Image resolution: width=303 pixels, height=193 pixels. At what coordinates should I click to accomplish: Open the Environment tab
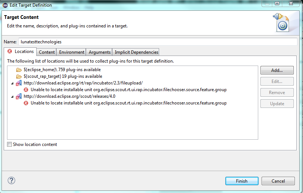point(71,52)
